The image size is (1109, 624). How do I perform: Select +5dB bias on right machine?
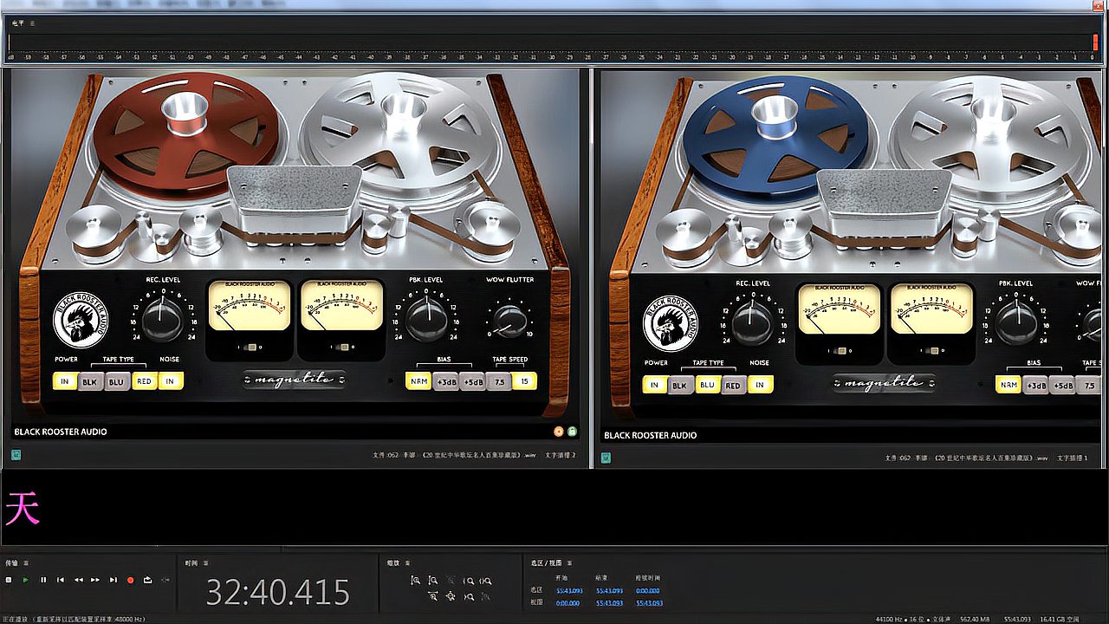(1063, 385)
